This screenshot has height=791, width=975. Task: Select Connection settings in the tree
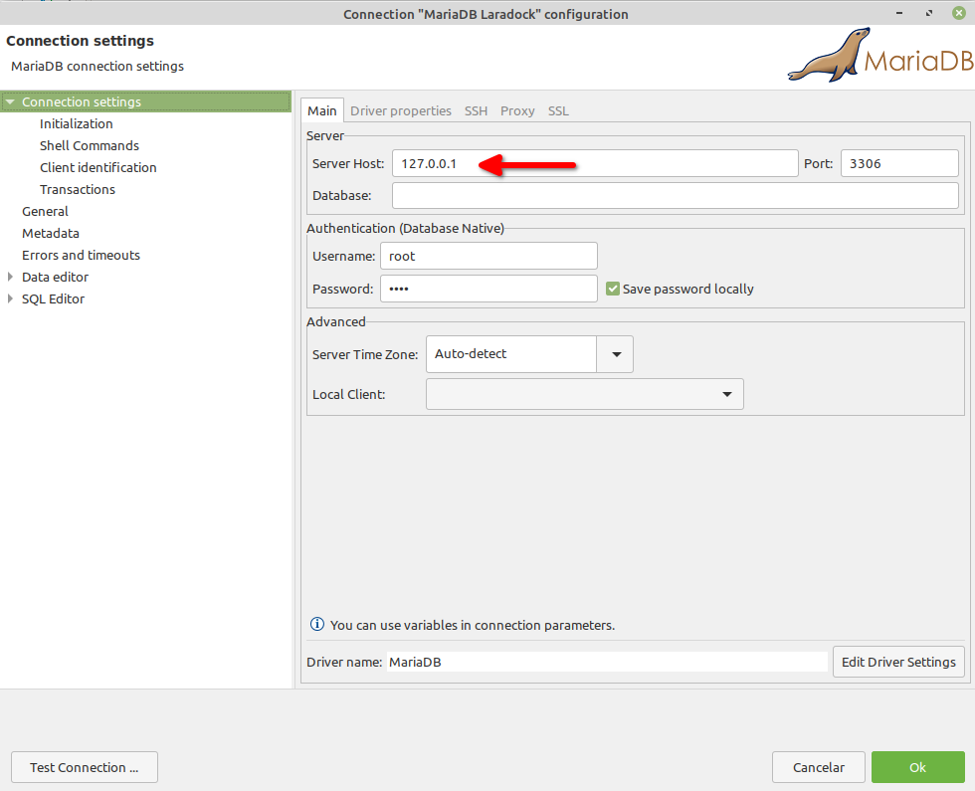point(146,101)
